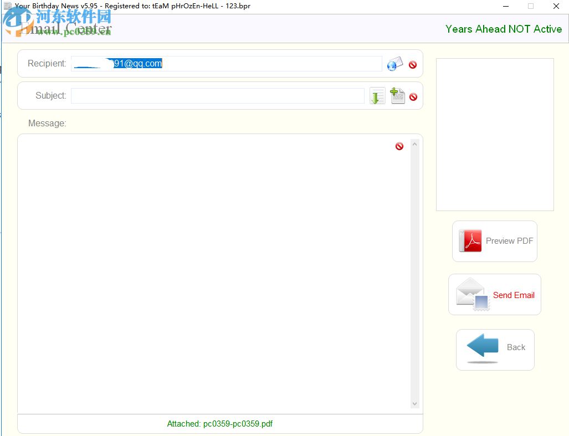Click into the Subject input field
The image size is (569, 436).
(218, 96)
